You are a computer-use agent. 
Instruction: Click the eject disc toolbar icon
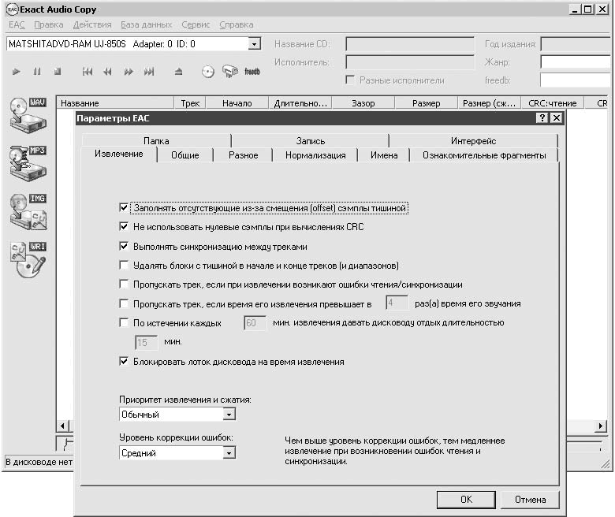pos(178,72)
